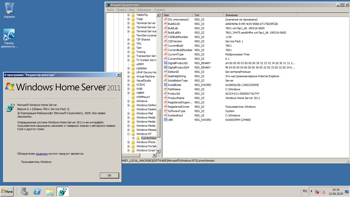Open the Вид menu
This screenshot has height=197, width=350.
click(131, 10)
